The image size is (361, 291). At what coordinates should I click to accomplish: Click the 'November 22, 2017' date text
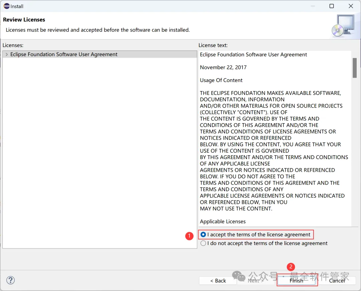click(223, 67)
